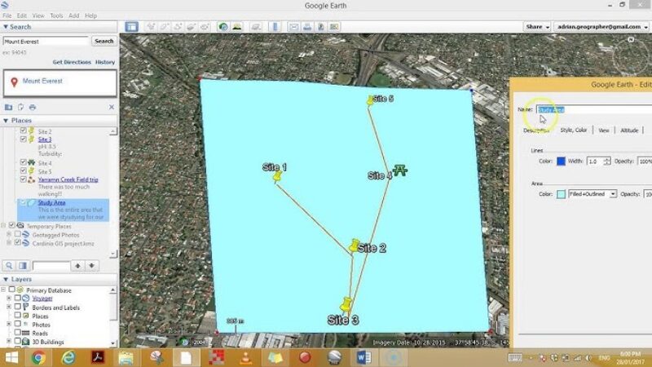Click the Add Placemark toolbar icon
652x367 pixels.
tap(151, 27)
